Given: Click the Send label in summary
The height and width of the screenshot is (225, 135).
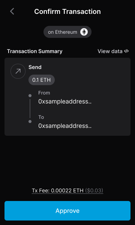Looking at the screenshot, I should point(35,67).
